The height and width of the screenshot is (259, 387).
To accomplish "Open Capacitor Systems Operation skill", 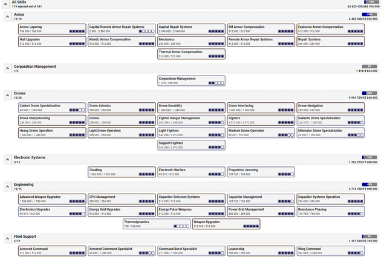I will [331, 199].
